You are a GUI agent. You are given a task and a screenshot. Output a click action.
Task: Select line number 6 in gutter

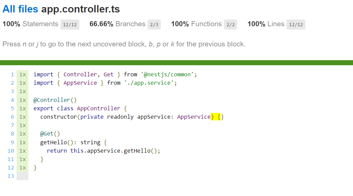pos(12,117)
